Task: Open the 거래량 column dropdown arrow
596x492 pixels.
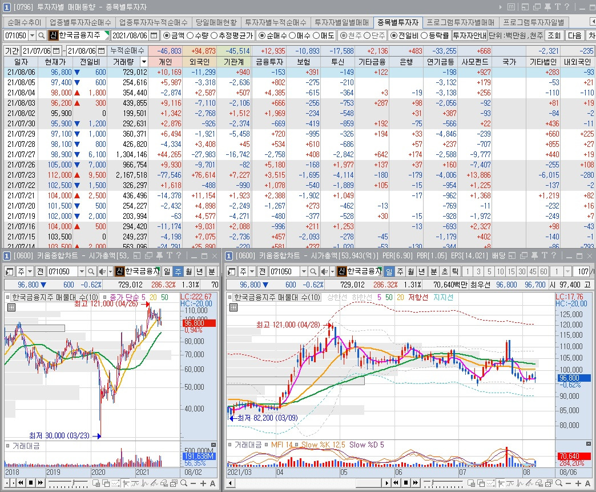Action: click(x=144, y=62)
